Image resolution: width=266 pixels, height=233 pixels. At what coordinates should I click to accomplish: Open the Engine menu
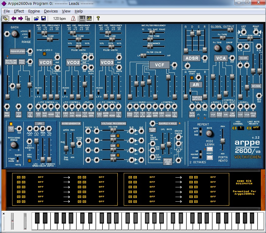point(34,11)
